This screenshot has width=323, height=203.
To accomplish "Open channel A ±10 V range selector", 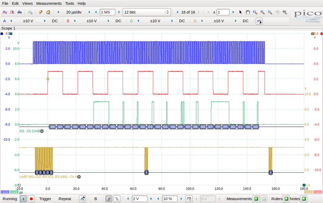I will [28, 21].
